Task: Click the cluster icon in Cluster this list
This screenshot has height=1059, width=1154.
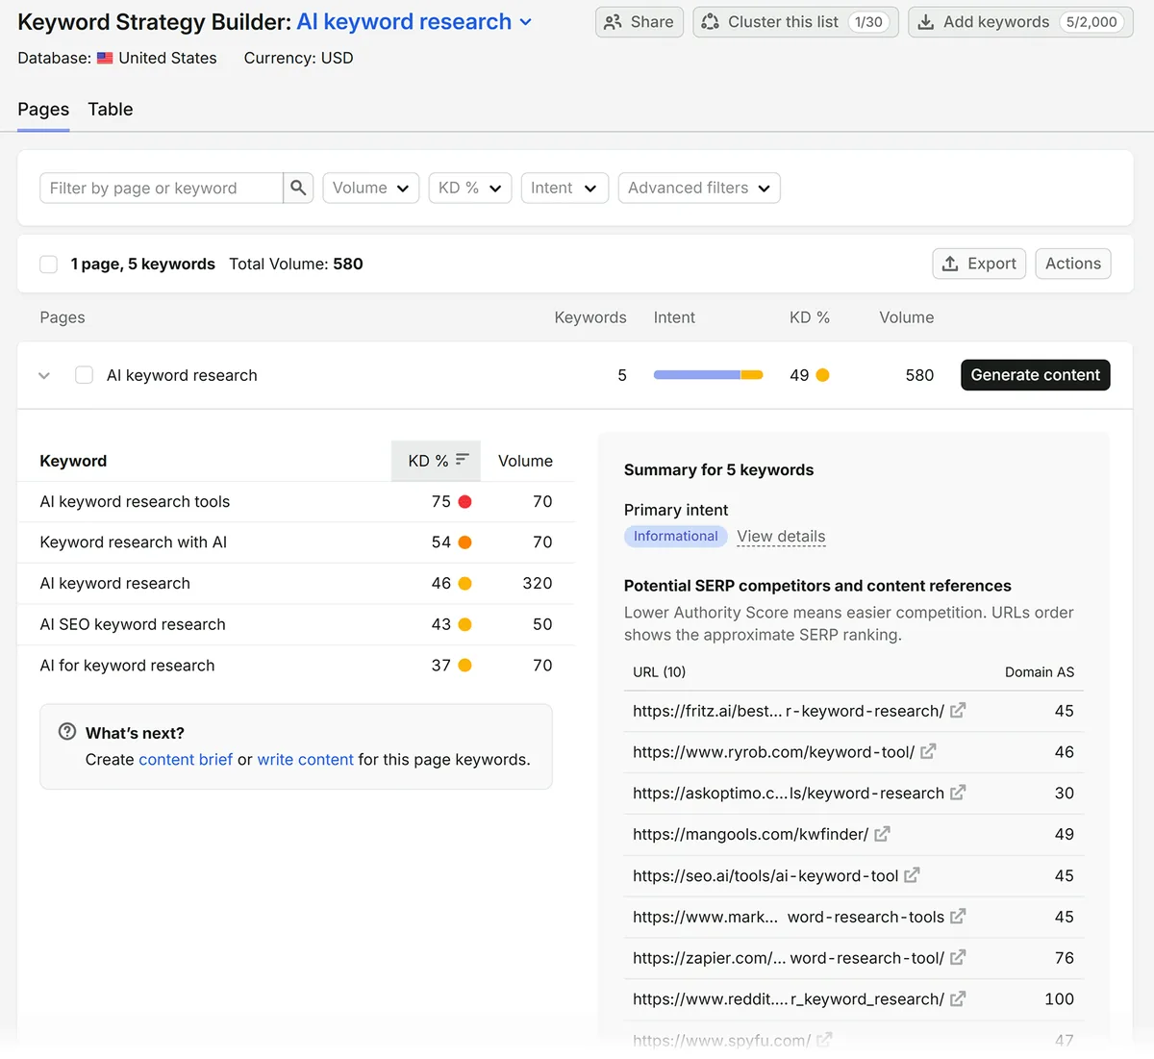Action: point(710,21)
